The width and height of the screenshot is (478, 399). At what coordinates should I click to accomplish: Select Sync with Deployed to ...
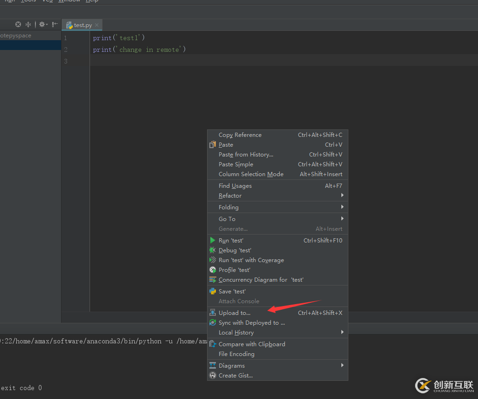click(251, 323)
